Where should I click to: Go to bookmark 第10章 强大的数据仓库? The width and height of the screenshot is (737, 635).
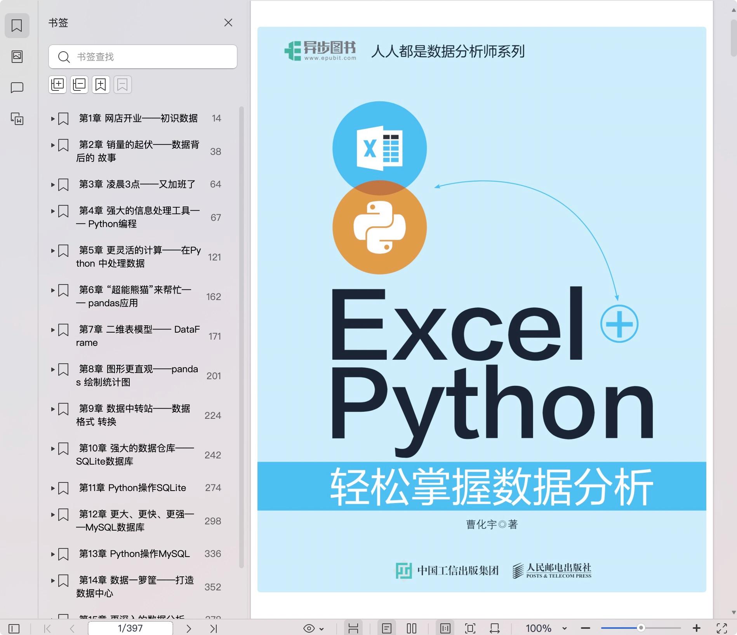(x=135, y=455)
